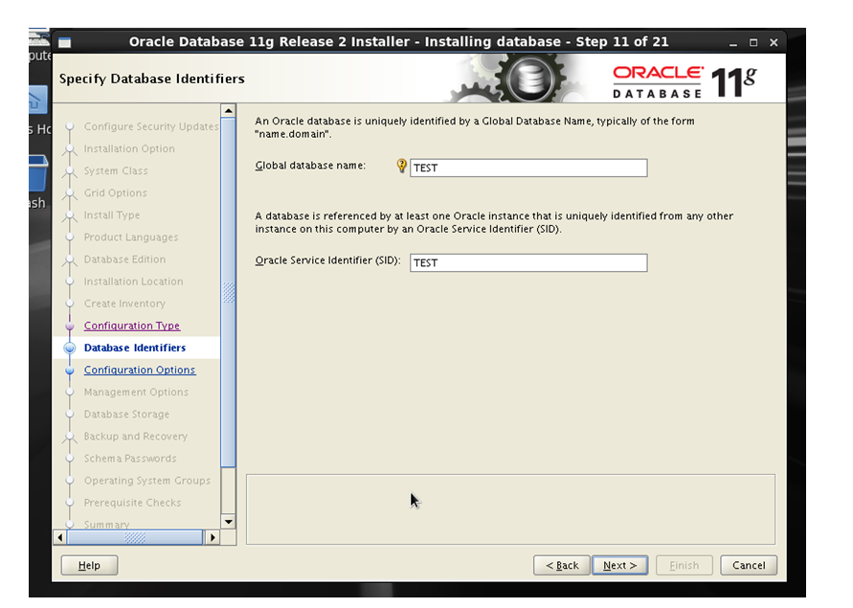Screen dimensions: 853x608
Task: Click the Database Storage step text
Action: [x=126, y=415]
